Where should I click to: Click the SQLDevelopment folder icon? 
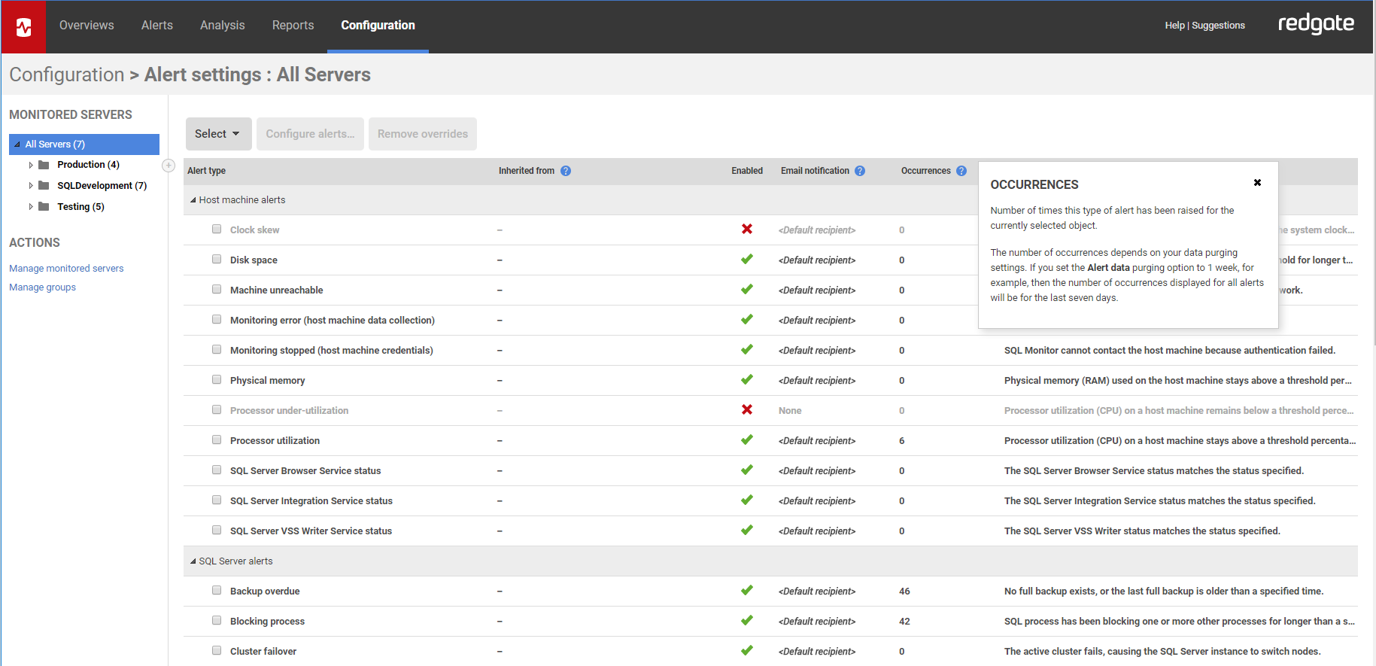(x=44, y=186)
